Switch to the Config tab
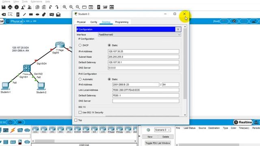 [x=94, y=22]
